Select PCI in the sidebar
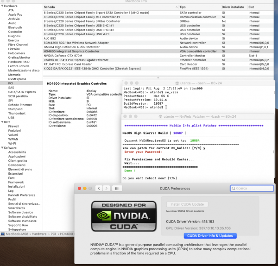This screenshot has width=278, height=266. pyautogui.click(x=21, y=83)
